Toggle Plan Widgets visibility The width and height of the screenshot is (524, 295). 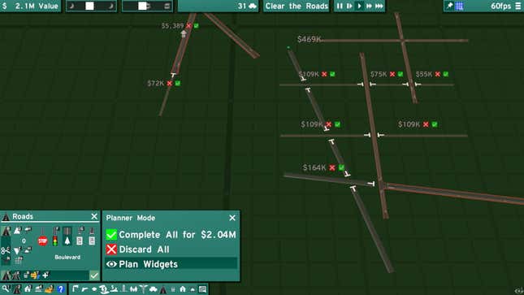coord(171,264)
